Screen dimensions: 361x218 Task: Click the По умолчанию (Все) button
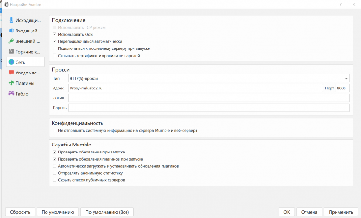(107, 212)
